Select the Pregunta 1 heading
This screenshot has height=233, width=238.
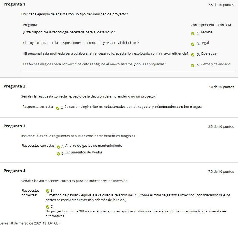tap(14, 4)
